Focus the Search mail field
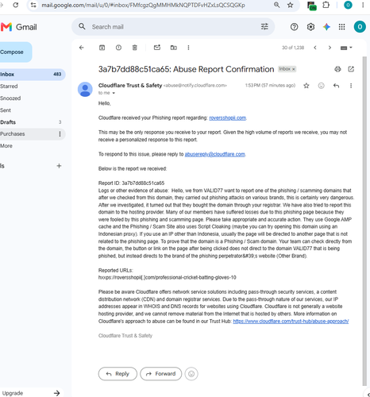Viewport: 370px width, 397px height. (172, 27)
